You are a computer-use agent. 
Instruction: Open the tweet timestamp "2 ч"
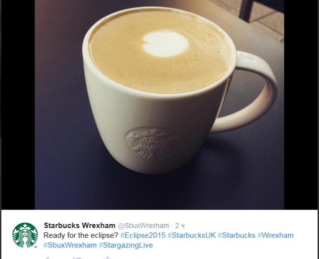180,226
